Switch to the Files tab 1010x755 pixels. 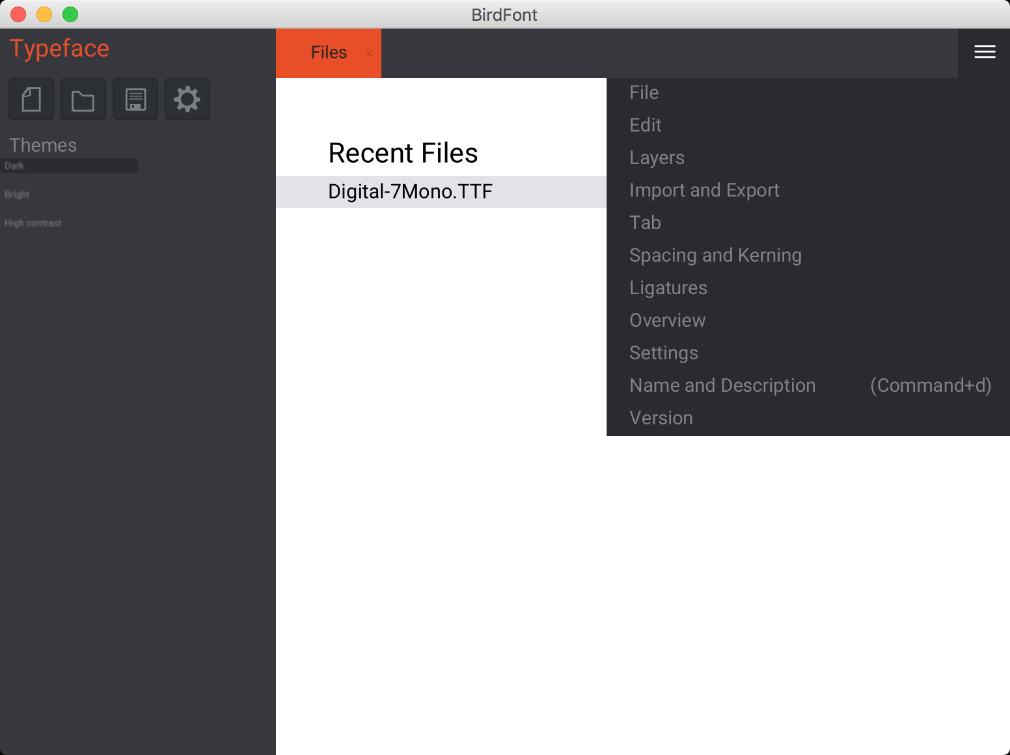coord(329,53)
